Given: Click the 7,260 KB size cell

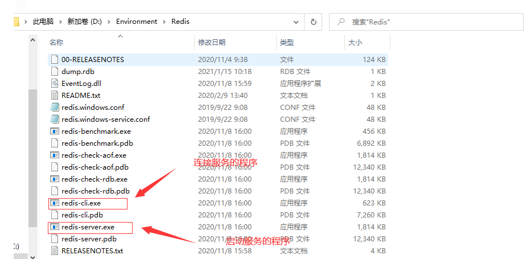Looking at the screenshot, I should pyautogui.click(x=371, y=215).
